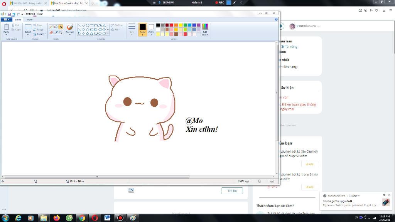Click the Redo arrow in quick access toolbar

point(18,14)
